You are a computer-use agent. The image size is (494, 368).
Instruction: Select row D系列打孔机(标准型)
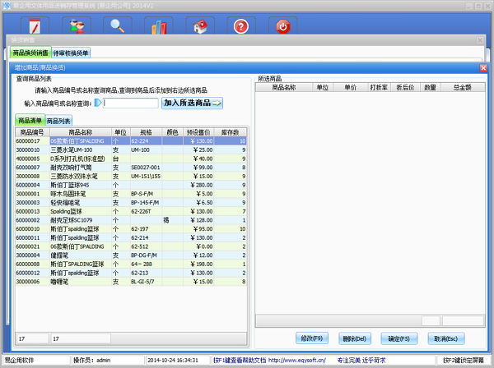tap(131, 159)
